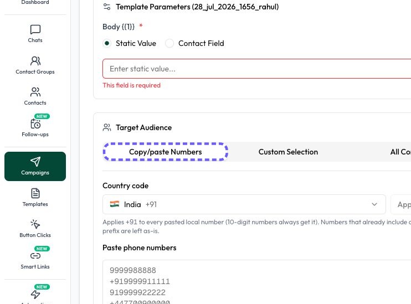Go to Contacts icon in sidebar
The image size is (411, 304).
35,92
